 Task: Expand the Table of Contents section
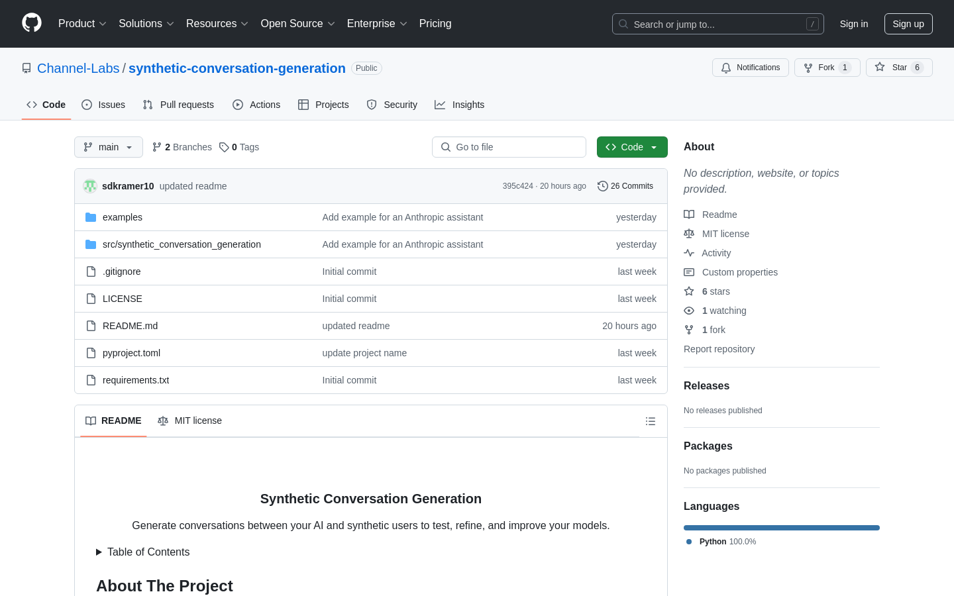[143, 552]
